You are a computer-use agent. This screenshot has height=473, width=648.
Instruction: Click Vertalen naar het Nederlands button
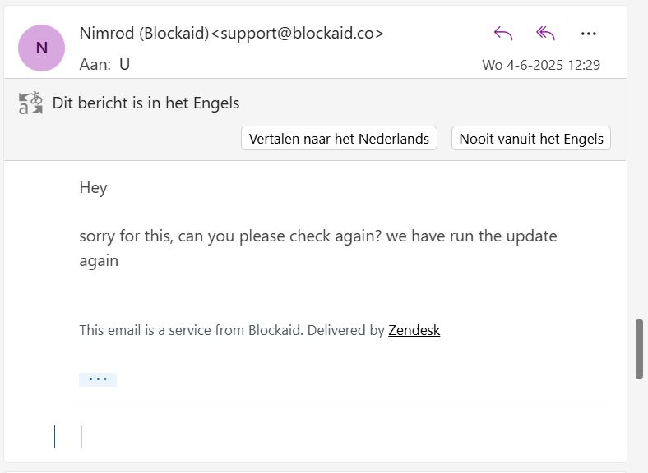click(339, 138)
